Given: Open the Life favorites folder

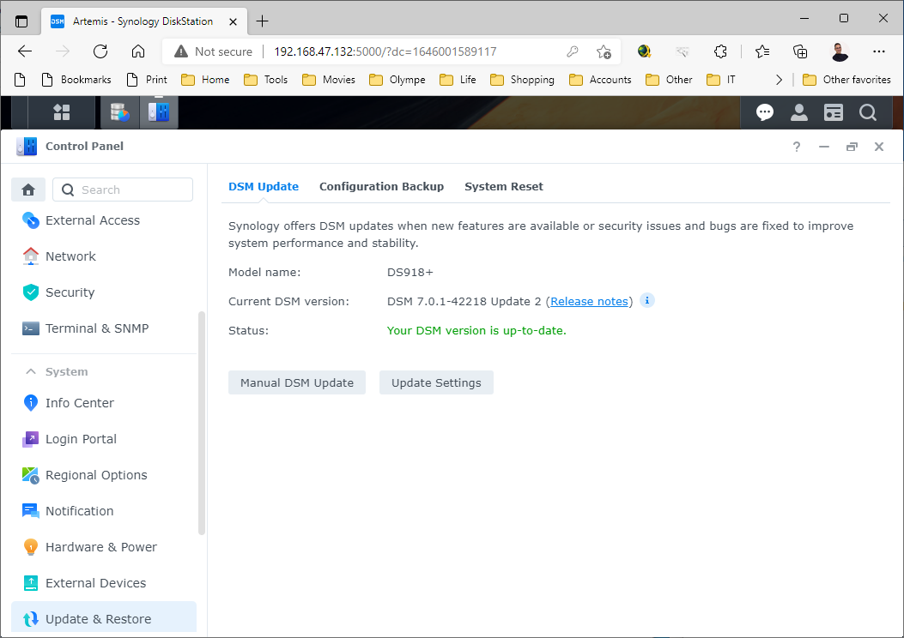Looking at the screenshot, I should tap(458, 80).
